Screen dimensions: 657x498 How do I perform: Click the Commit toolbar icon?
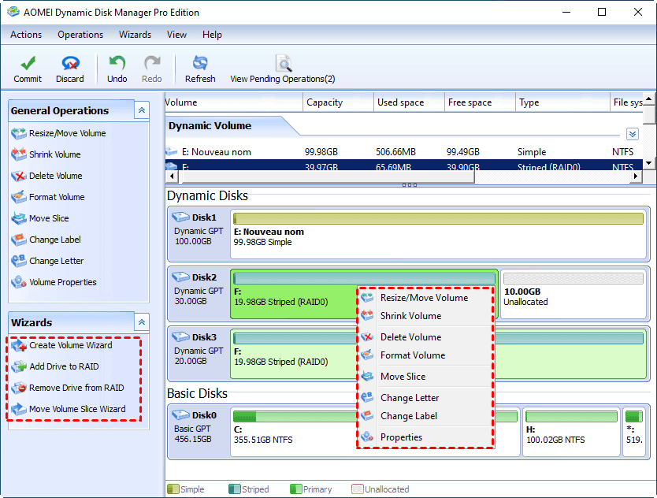28,64
